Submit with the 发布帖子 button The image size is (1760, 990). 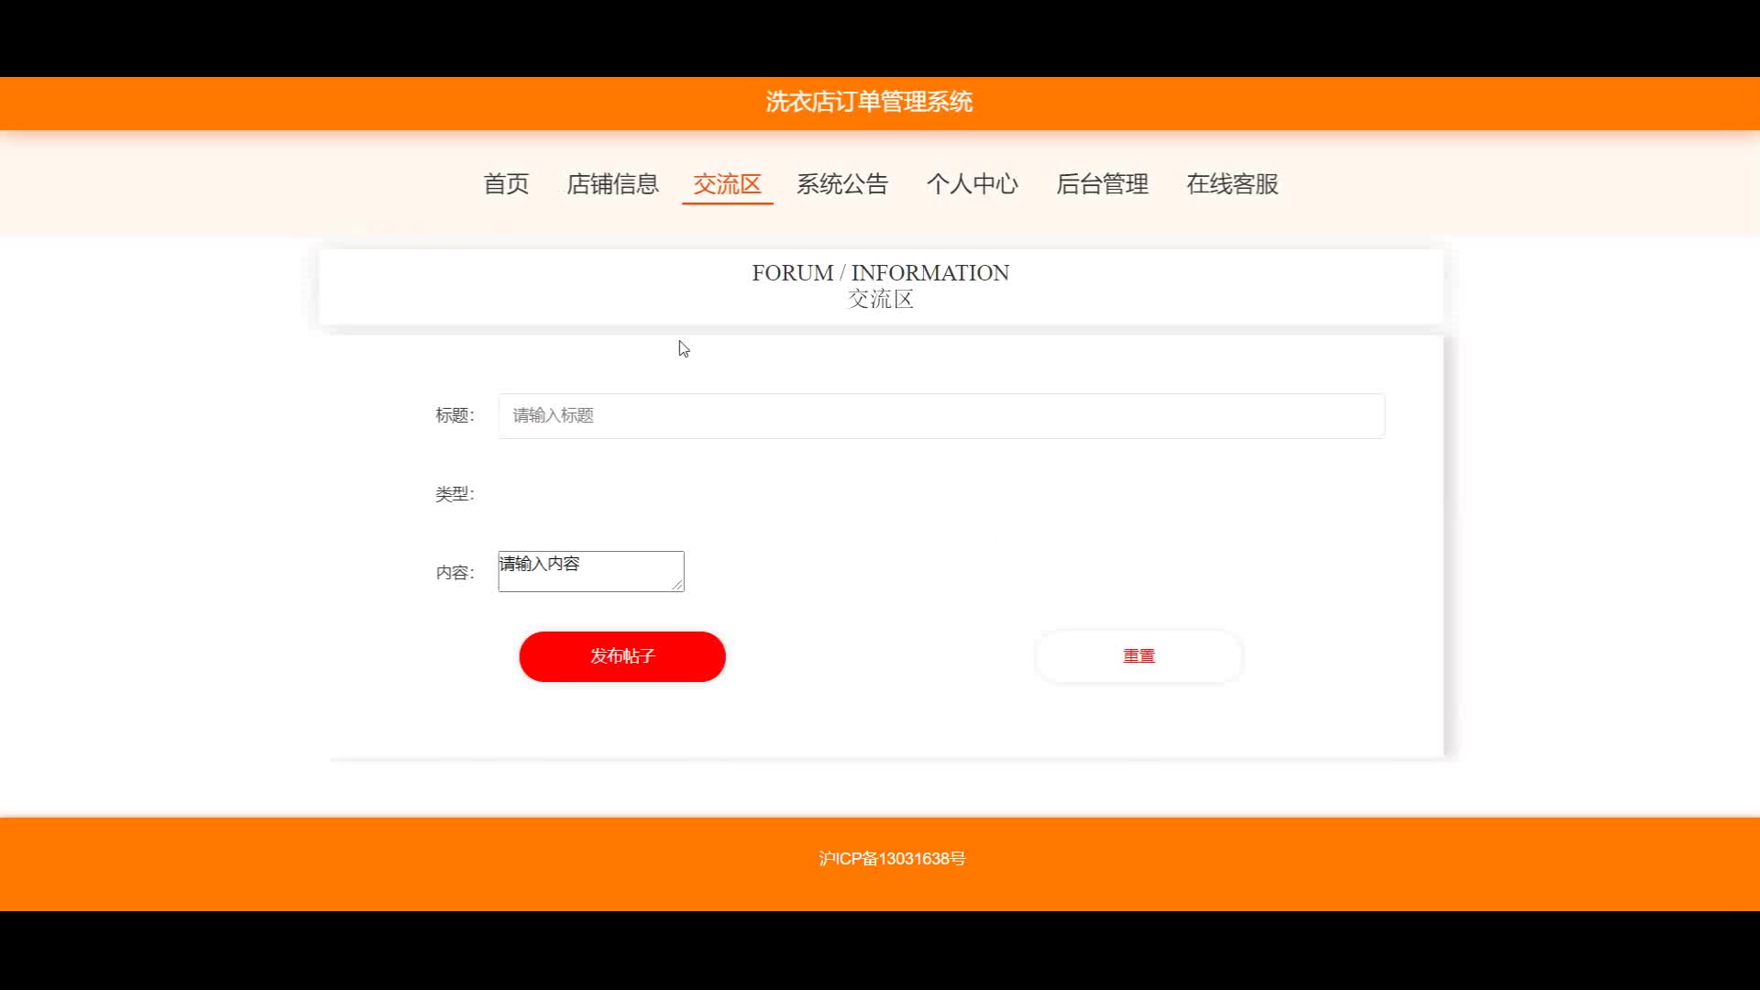click(622, 656)
